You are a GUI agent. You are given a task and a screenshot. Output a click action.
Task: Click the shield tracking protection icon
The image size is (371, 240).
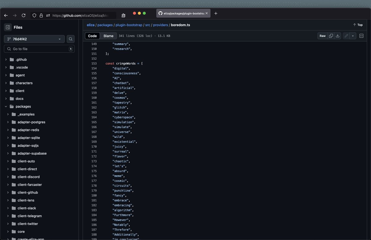34,15
